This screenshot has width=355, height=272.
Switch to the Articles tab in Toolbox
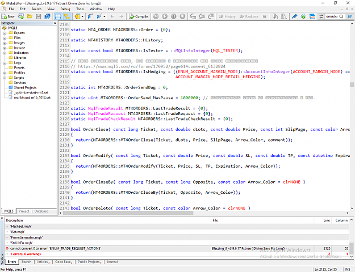pyautogui.click(x=43, y=262)
